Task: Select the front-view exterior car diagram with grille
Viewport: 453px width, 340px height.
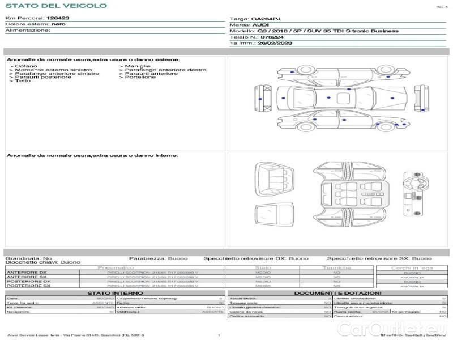Action: point(421,98)
